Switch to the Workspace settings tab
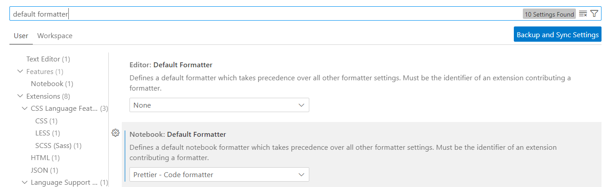The width and height of the screenshot is (606, 187). (55, 36)
